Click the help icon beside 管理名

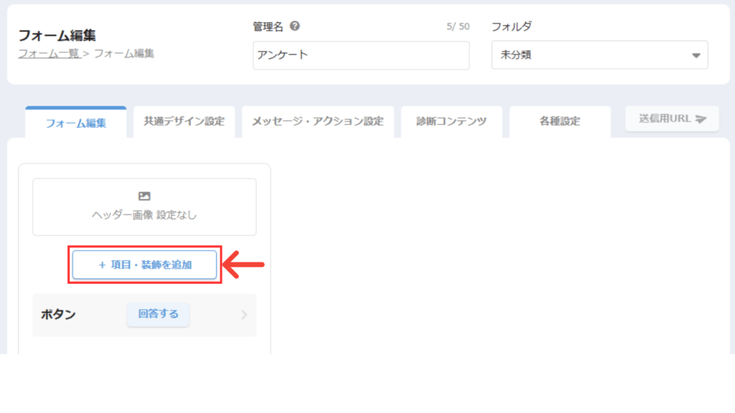[295, 27]
